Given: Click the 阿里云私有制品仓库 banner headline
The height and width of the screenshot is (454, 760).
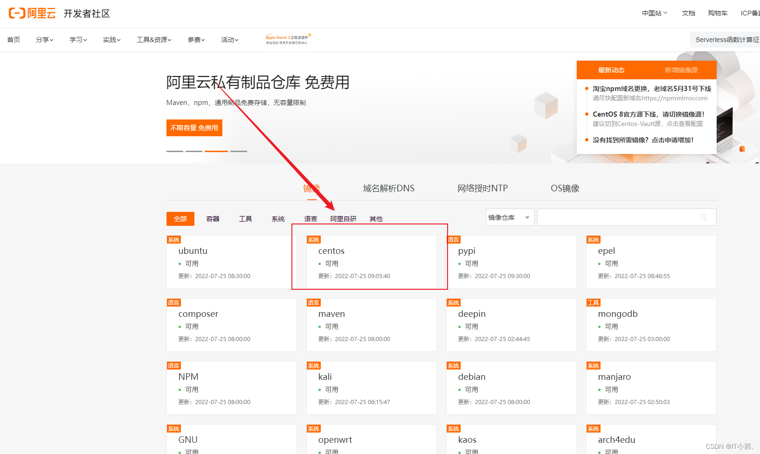Looking at the screenshot, I should tap(258, 82).
